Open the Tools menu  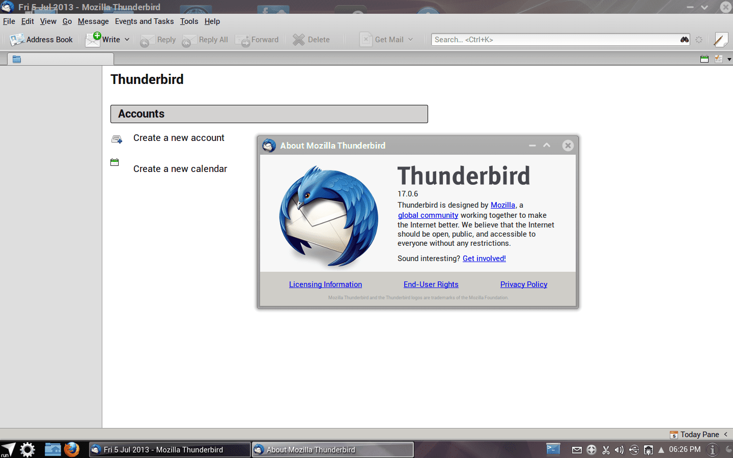tap(189, 21)
